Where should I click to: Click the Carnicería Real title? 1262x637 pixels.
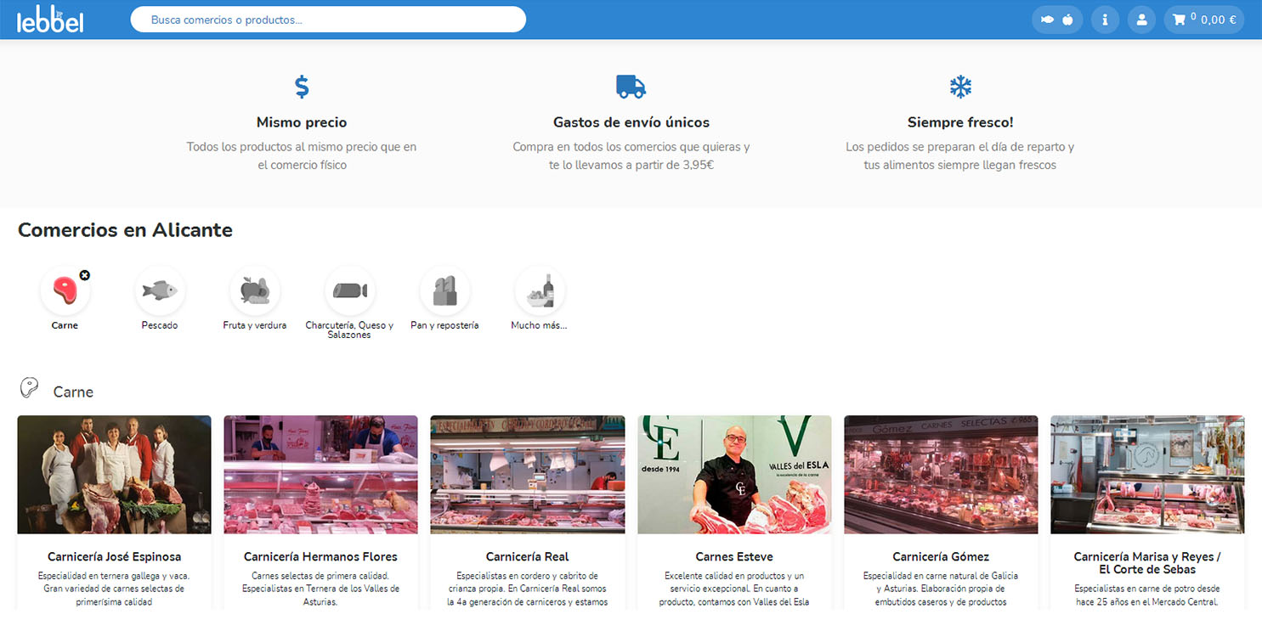click(x=528, y=557)
